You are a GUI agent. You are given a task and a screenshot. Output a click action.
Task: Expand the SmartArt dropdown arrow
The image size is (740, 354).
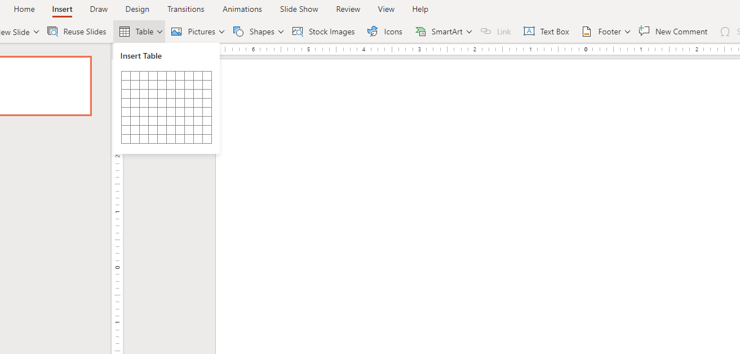tap(469, 32)
